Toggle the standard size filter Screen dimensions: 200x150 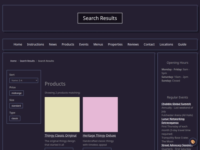[x=16, y=106]
